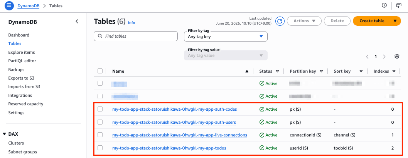Screen dimensions: 408x158
Task: Open my-app-auth-users table link
Action: pyautogui.click(x=174, y=122)
